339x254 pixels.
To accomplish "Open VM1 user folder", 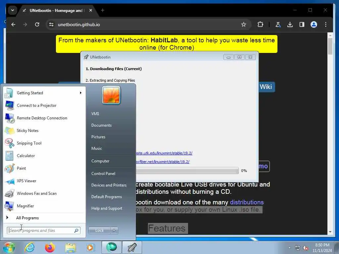I will tap(95, 114).
